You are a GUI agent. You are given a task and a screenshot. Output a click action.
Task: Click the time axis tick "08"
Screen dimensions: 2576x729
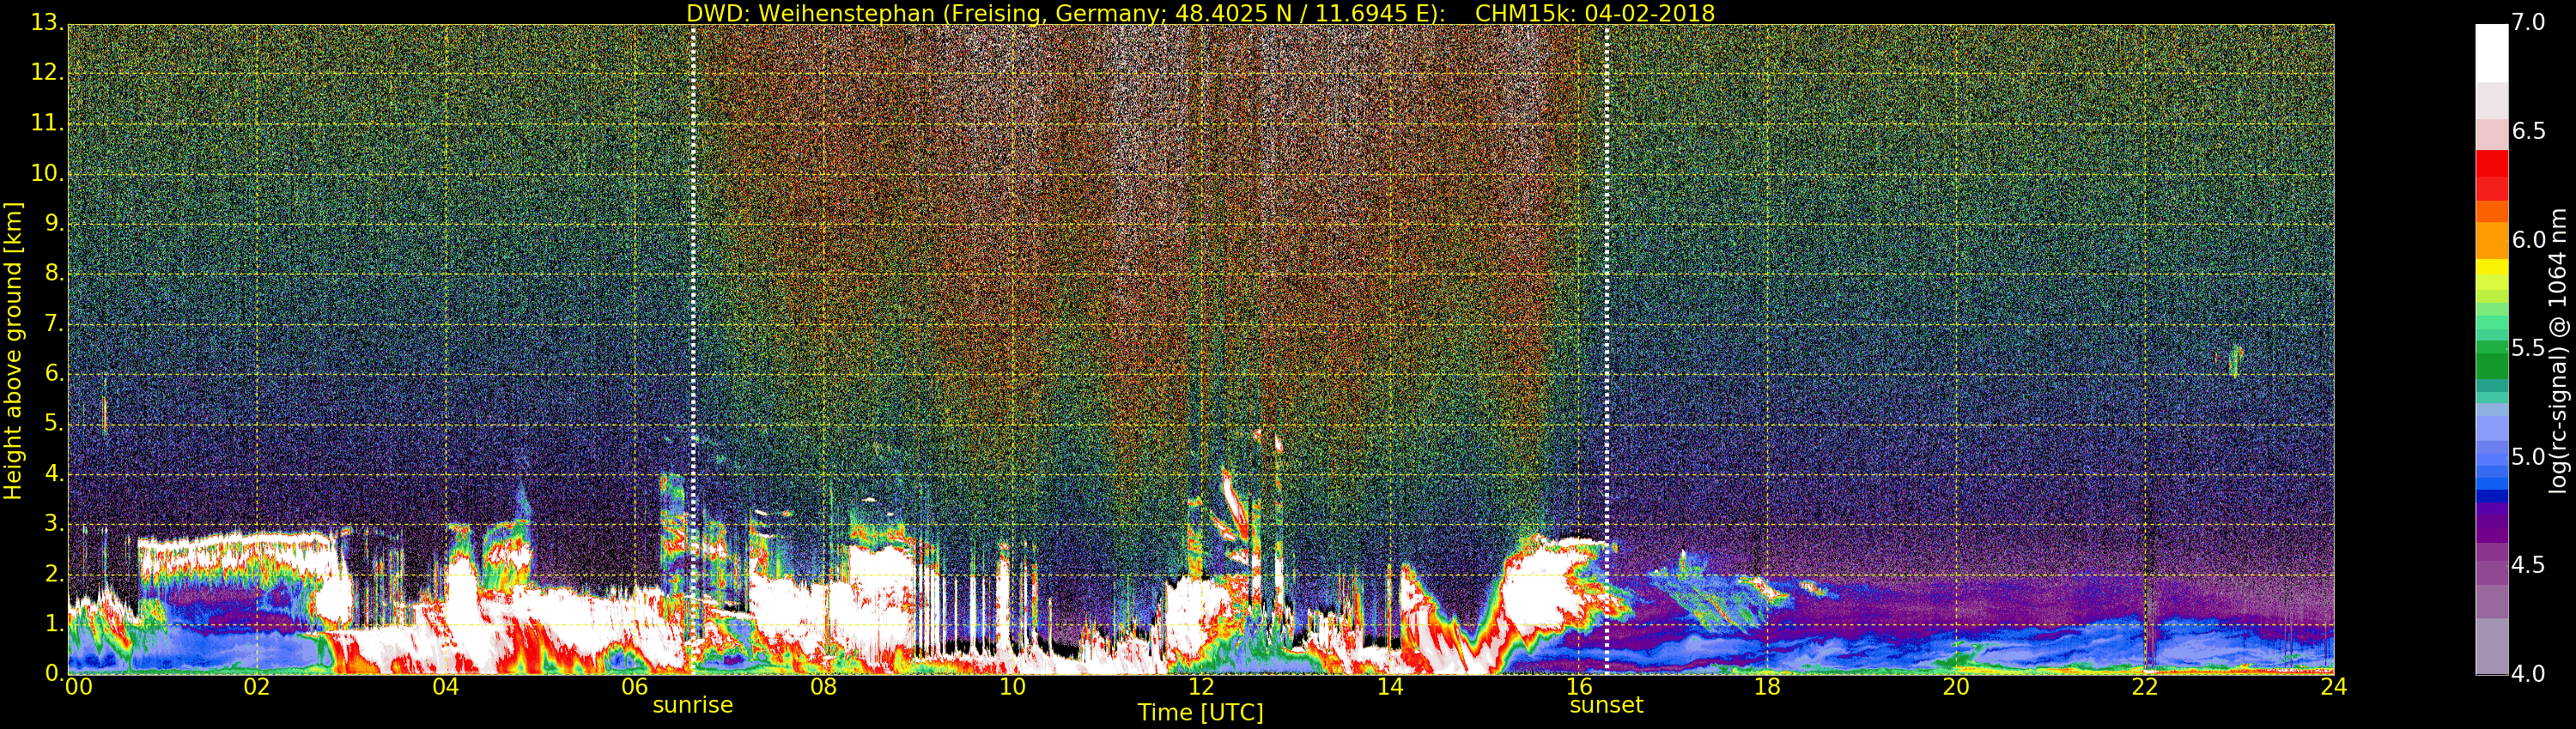823,686
